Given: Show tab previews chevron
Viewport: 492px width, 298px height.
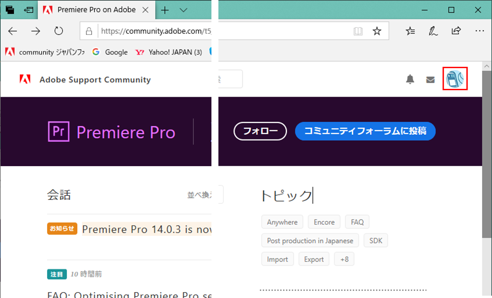Looking at the screenshot, I should coord(183,10).
